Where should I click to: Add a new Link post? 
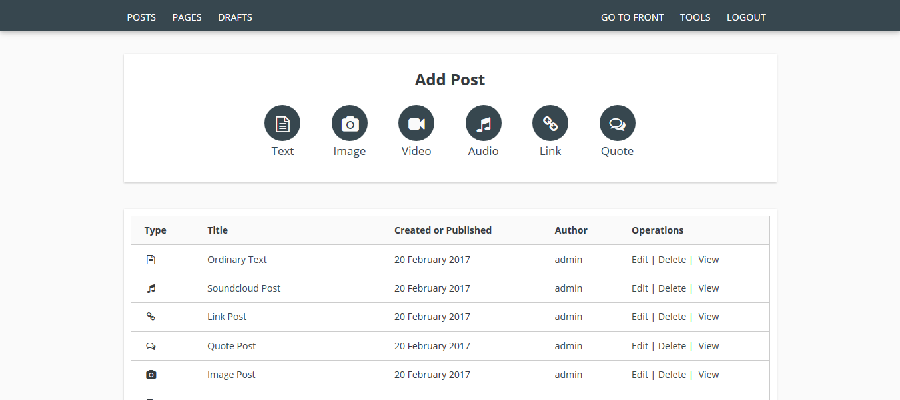point(550,124)
